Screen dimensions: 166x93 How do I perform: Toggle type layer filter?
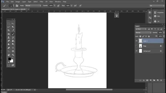click(155, 29)
